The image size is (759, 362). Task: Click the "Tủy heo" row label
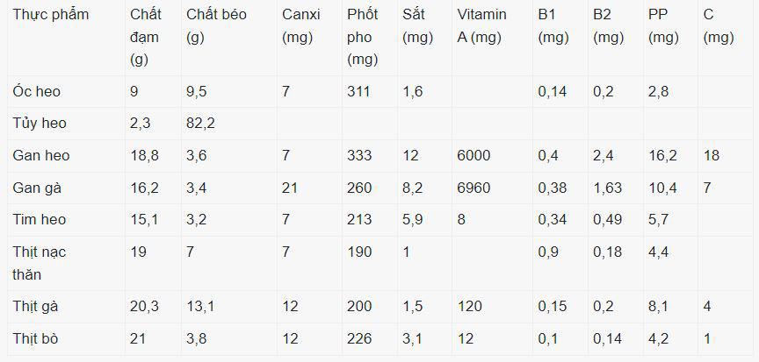tap(40, 124)
